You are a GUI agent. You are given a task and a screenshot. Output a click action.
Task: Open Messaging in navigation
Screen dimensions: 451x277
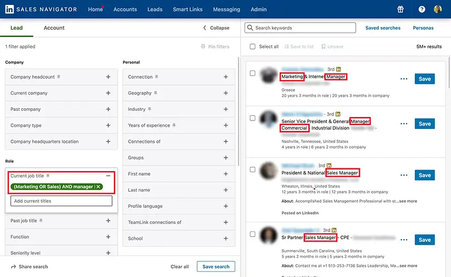227,9
